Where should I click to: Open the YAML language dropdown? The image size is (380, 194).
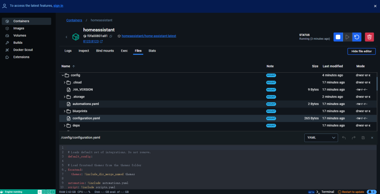point(321,138)
